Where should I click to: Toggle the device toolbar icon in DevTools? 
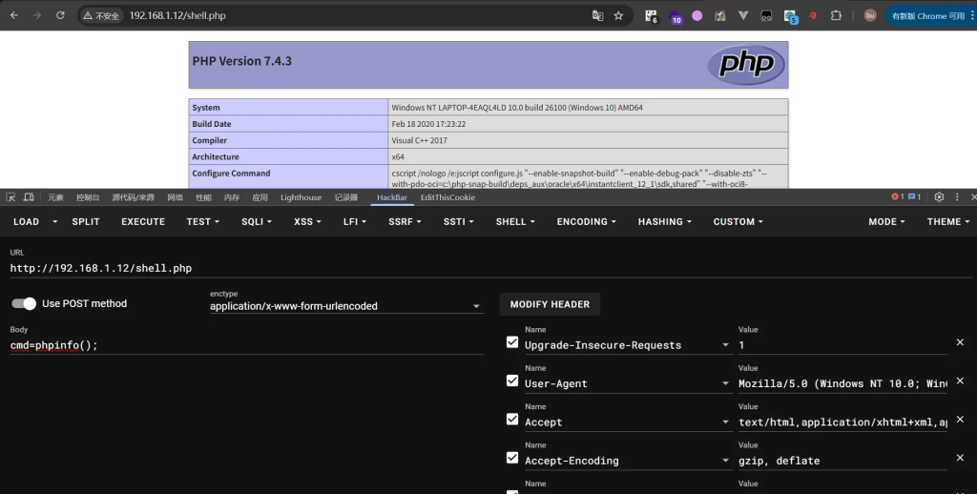[x=29, y=197]
